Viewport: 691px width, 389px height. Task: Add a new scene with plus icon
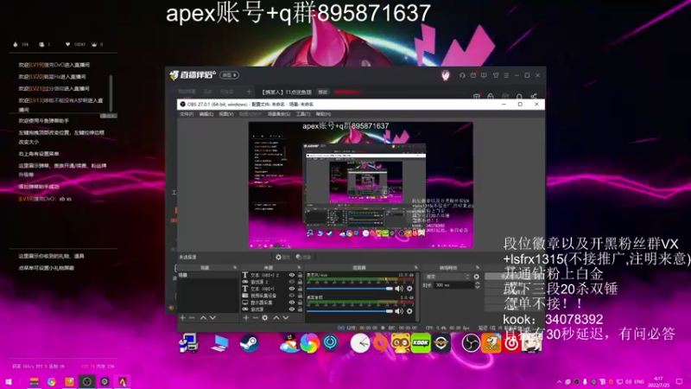point(182,317)
